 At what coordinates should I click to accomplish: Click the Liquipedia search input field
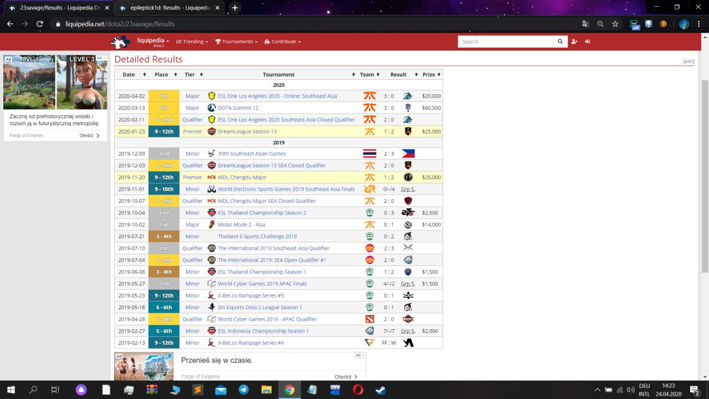505,42
